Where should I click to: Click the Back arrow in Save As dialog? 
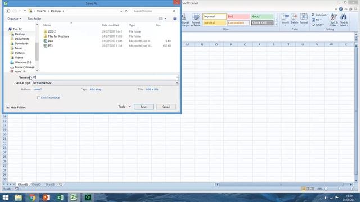(x=8, y=11)
